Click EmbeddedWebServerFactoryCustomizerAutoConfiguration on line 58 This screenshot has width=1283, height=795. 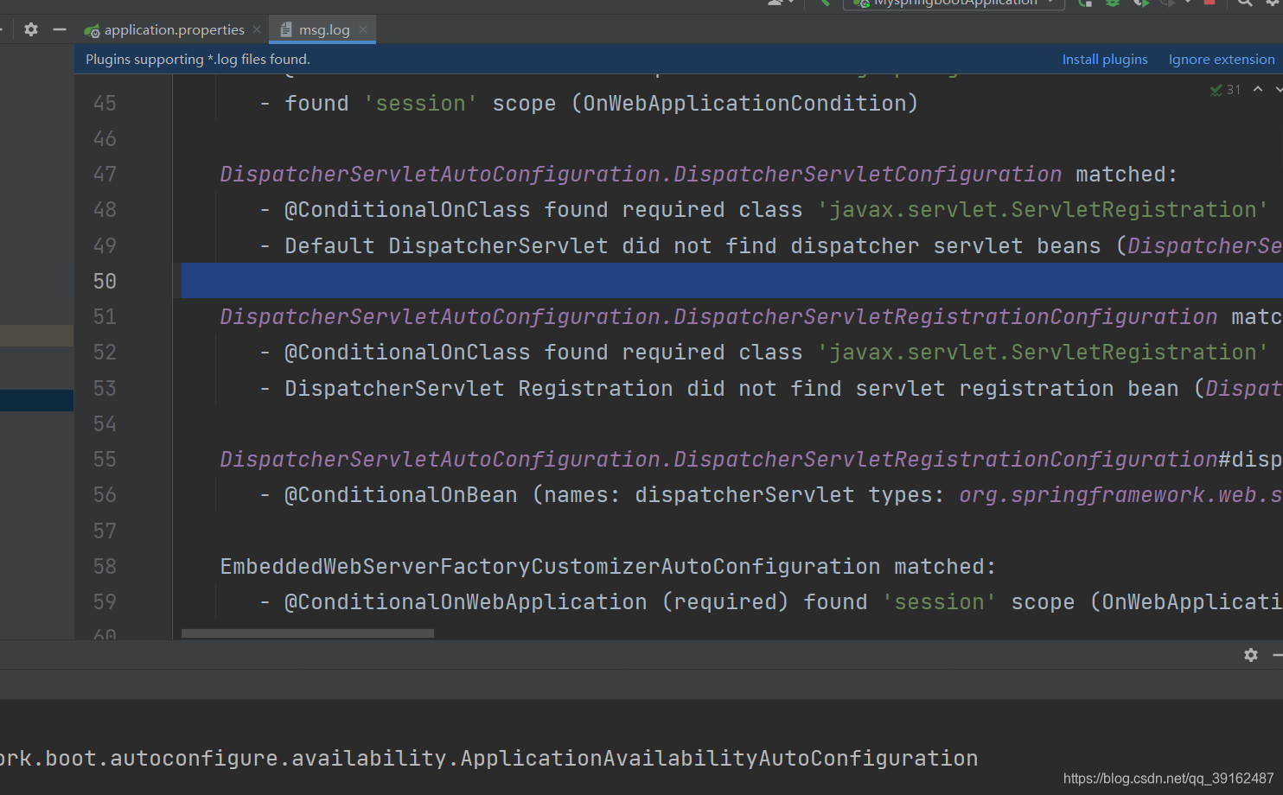[x=550, y=567]
